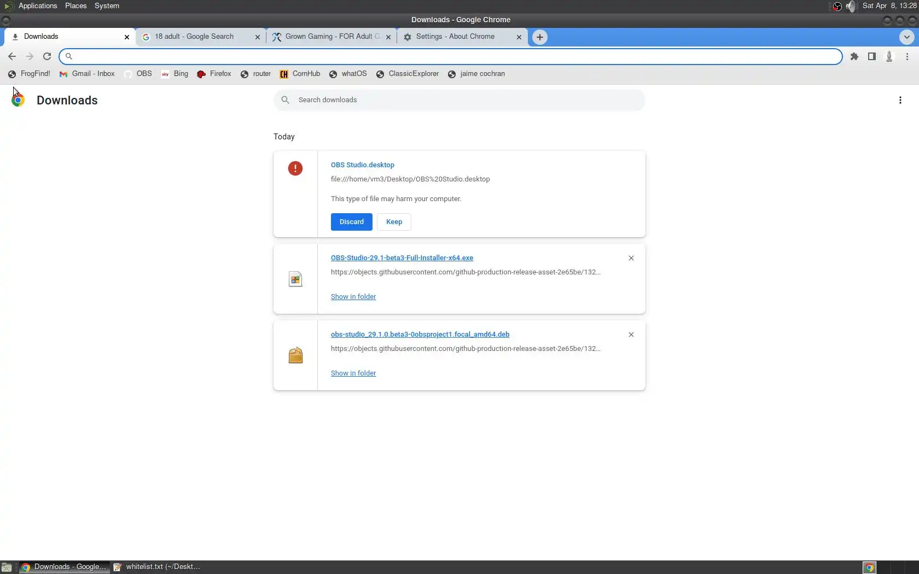Switch to the Downloads tab

(69, 37)
